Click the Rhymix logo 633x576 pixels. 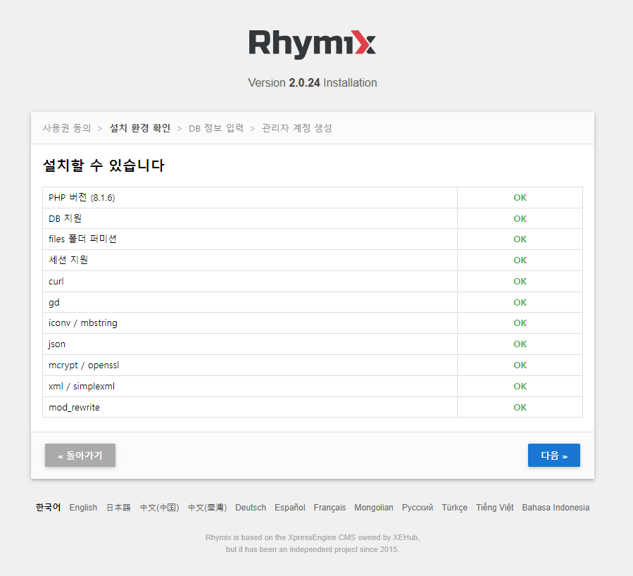pos(313,44)
